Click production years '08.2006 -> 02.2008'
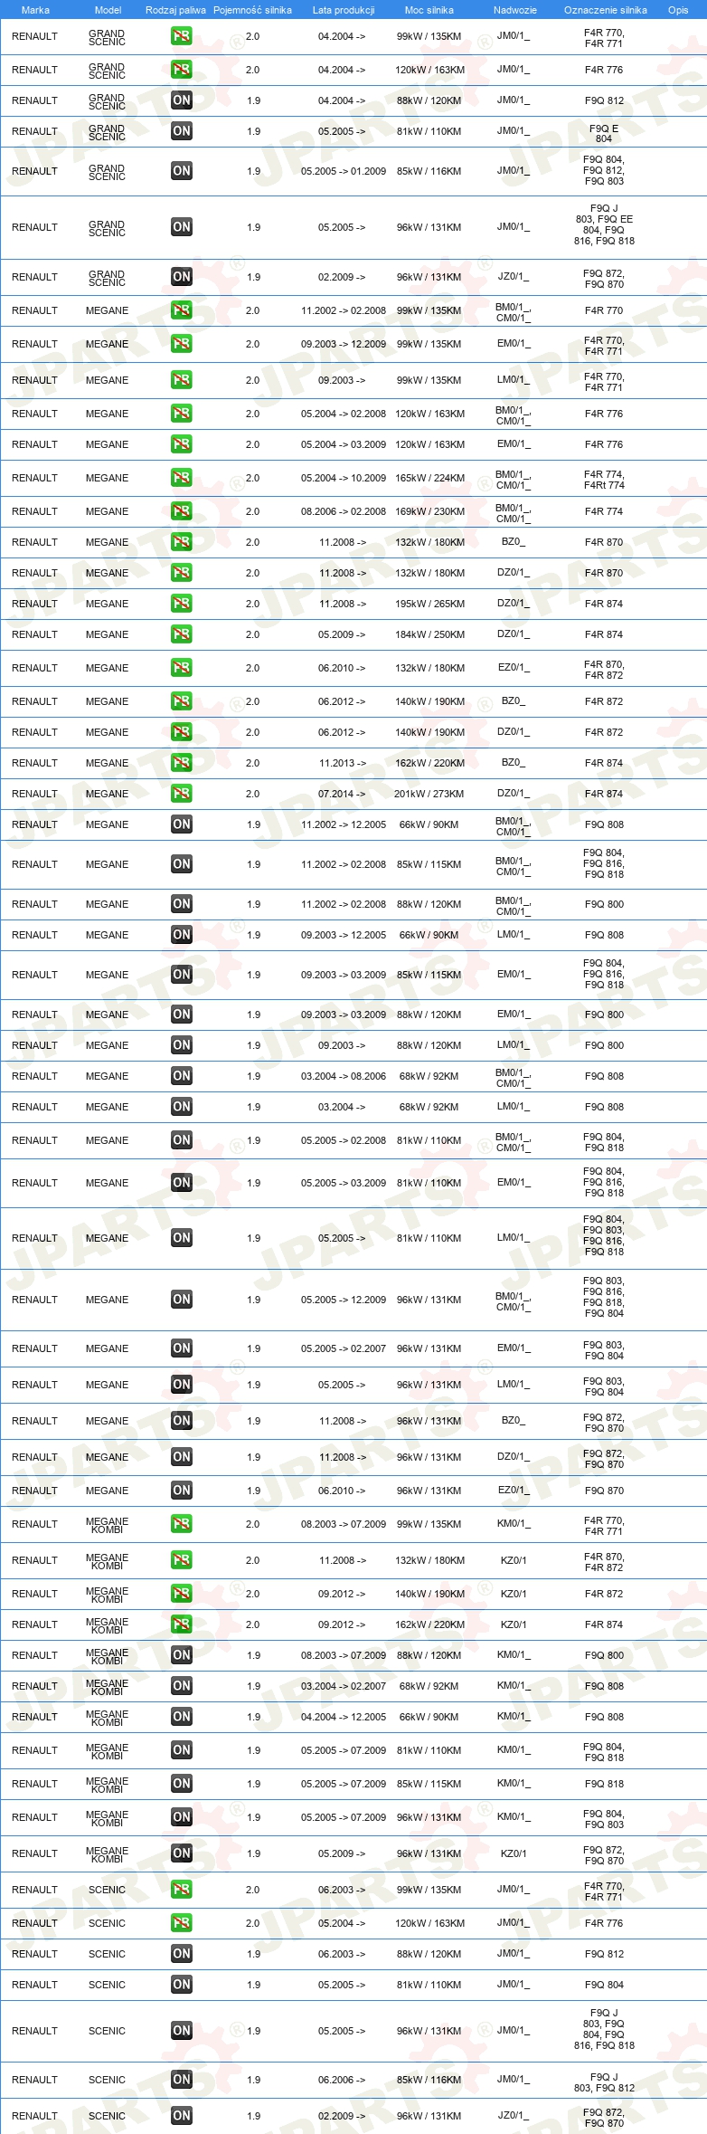 click(x=344, y=511)
